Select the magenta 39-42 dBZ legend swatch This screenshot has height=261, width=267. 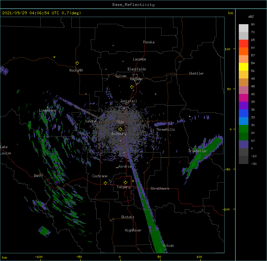(x=243, y=98)
